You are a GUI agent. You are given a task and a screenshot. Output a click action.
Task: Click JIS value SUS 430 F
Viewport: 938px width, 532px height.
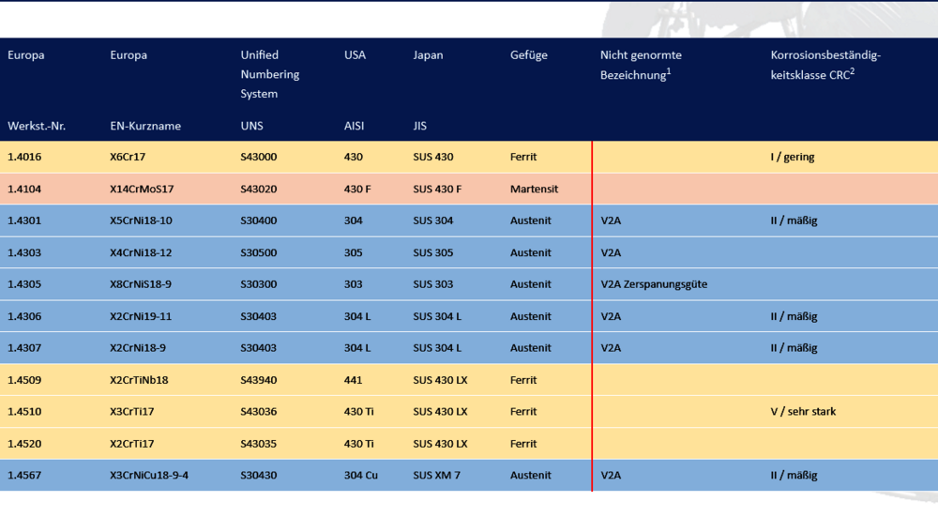tap(437, 190)
